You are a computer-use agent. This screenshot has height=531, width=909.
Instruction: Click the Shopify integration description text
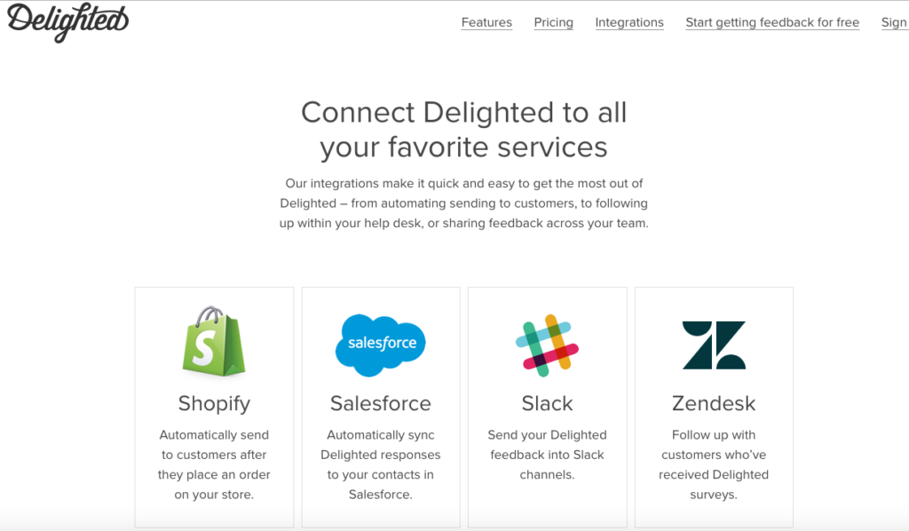pyautogui.click(x=214, y=465)
